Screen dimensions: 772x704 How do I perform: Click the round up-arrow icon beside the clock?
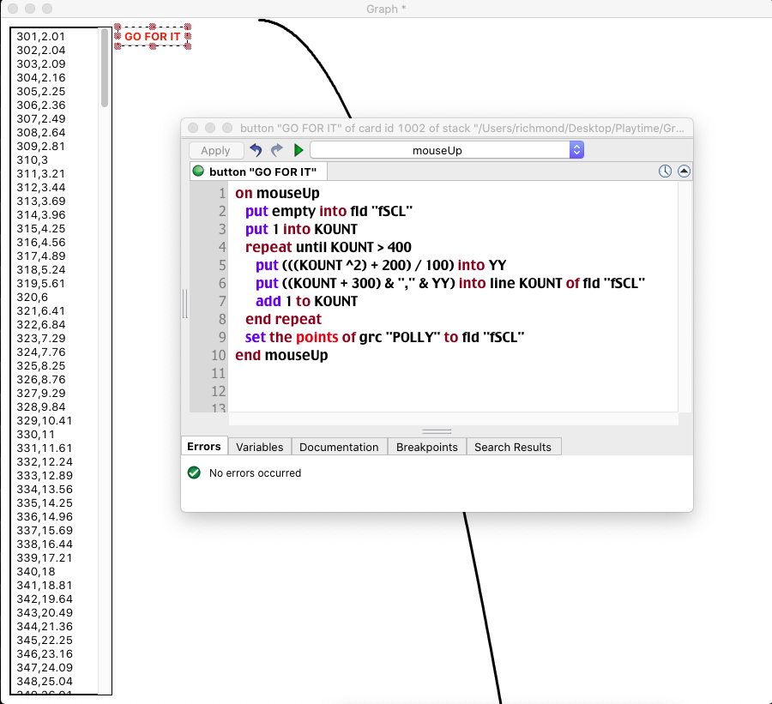[x=684, y=171]
